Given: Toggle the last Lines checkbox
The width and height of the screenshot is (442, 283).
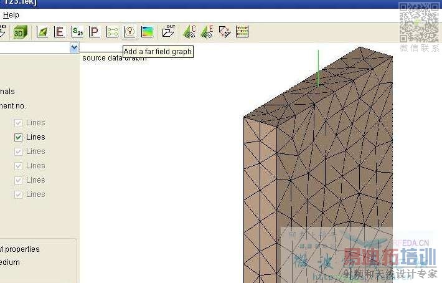Looking at the screenshot, I should 18,194.
